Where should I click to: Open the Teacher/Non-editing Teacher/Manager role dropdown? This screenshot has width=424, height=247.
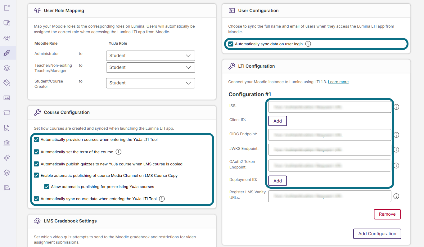pyautogui.click(x=151, y=67)
